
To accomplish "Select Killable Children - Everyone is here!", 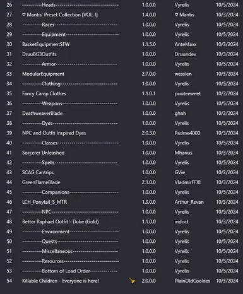I will [61, 281].
